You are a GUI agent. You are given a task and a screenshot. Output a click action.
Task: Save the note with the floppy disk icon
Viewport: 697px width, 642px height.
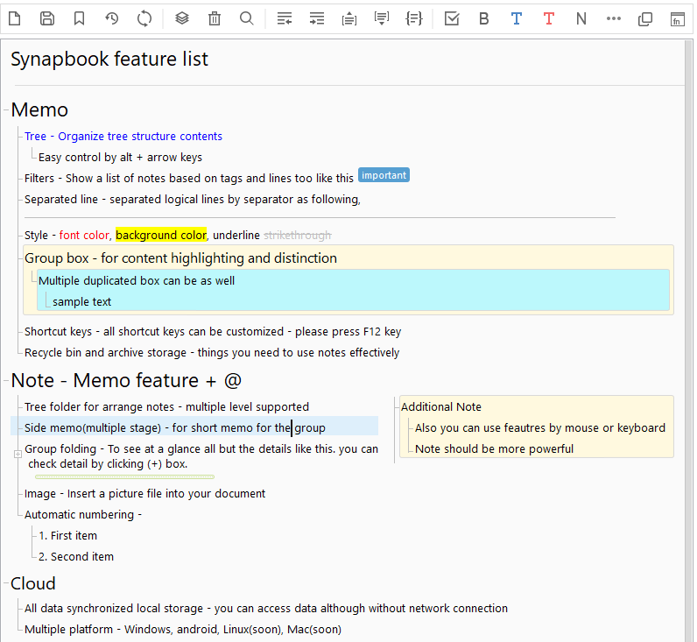(47, 18)
